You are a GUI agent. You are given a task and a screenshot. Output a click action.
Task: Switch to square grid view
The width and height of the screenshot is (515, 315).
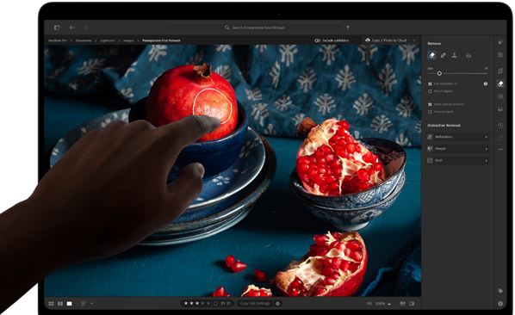point(60,304)
